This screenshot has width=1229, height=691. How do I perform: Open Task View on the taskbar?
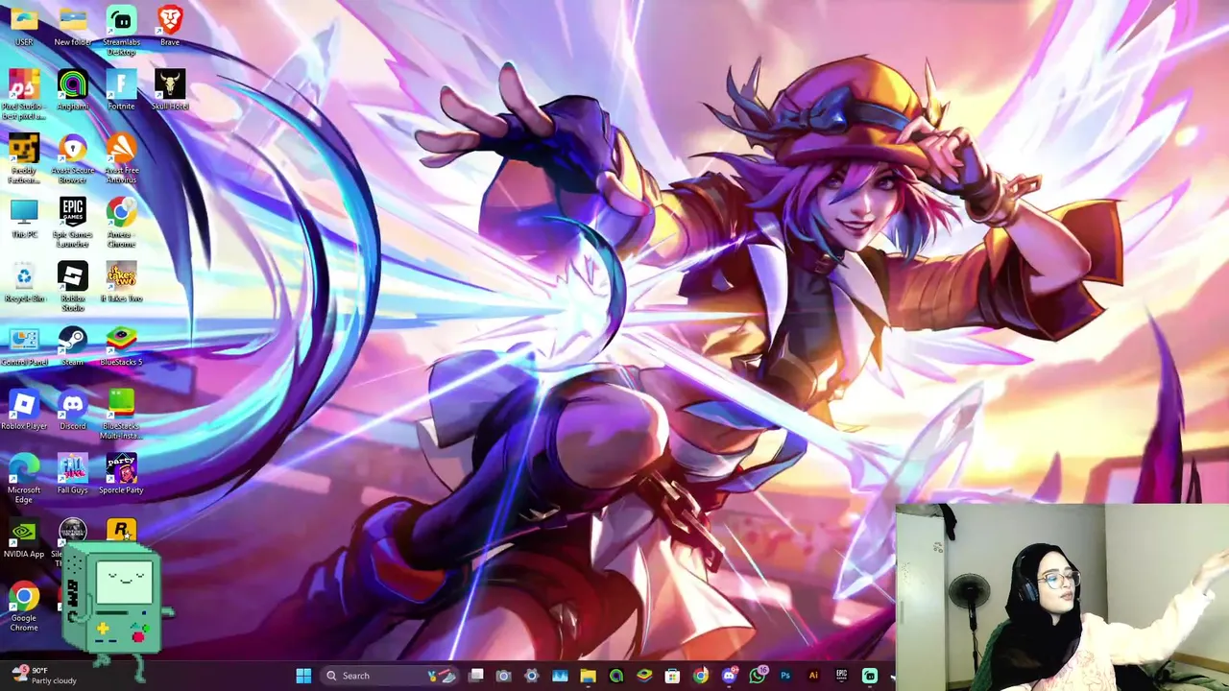point(476,676)
